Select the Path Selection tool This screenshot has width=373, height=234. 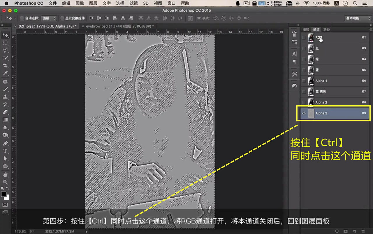pyautogui.click(x=5, y=158)
